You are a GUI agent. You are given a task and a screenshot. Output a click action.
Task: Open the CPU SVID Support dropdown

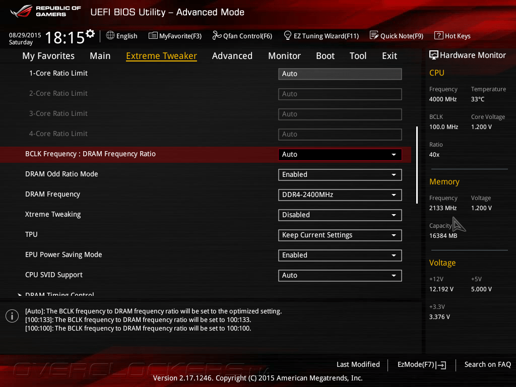click(x=340, y=276)
